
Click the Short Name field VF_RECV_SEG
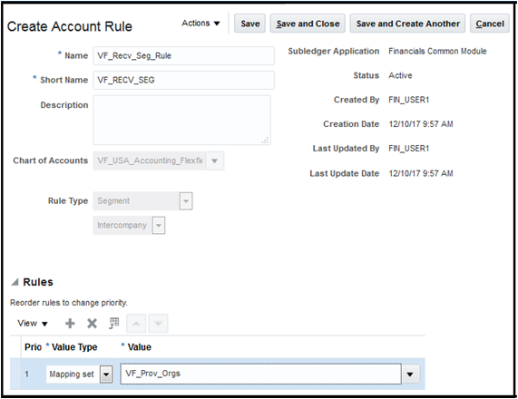point(183,80)
